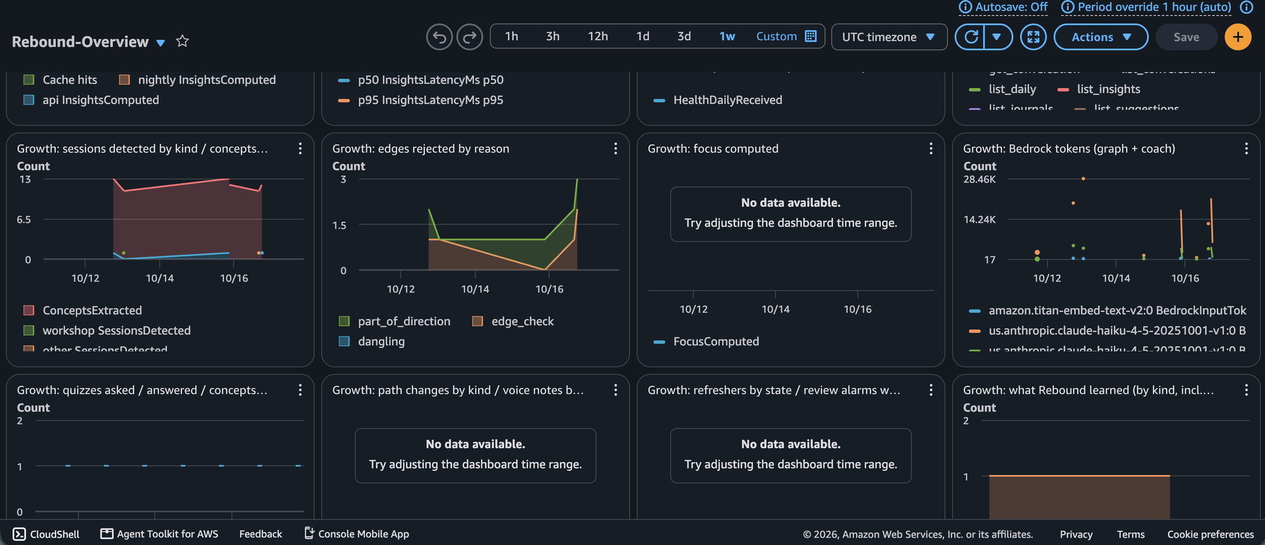Open widget menu for what Rebound learned
1265x545 pixels.
click(1246, 390)
